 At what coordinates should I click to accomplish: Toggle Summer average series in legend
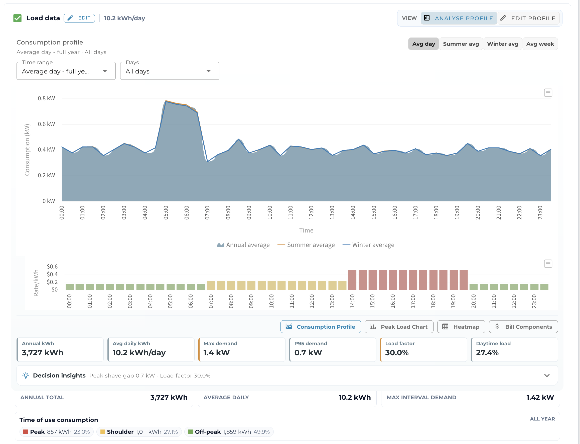(306, 245)
